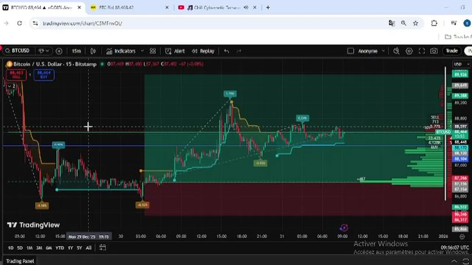Open a new browser tab
The height and width of the screenshot is (265, 472).
point(268,7)
